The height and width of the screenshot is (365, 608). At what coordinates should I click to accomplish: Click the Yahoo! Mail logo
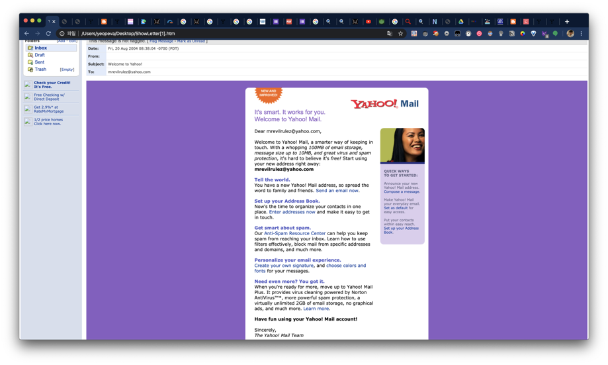(x=384, y=104)
